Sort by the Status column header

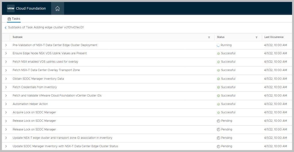[221, 37]
